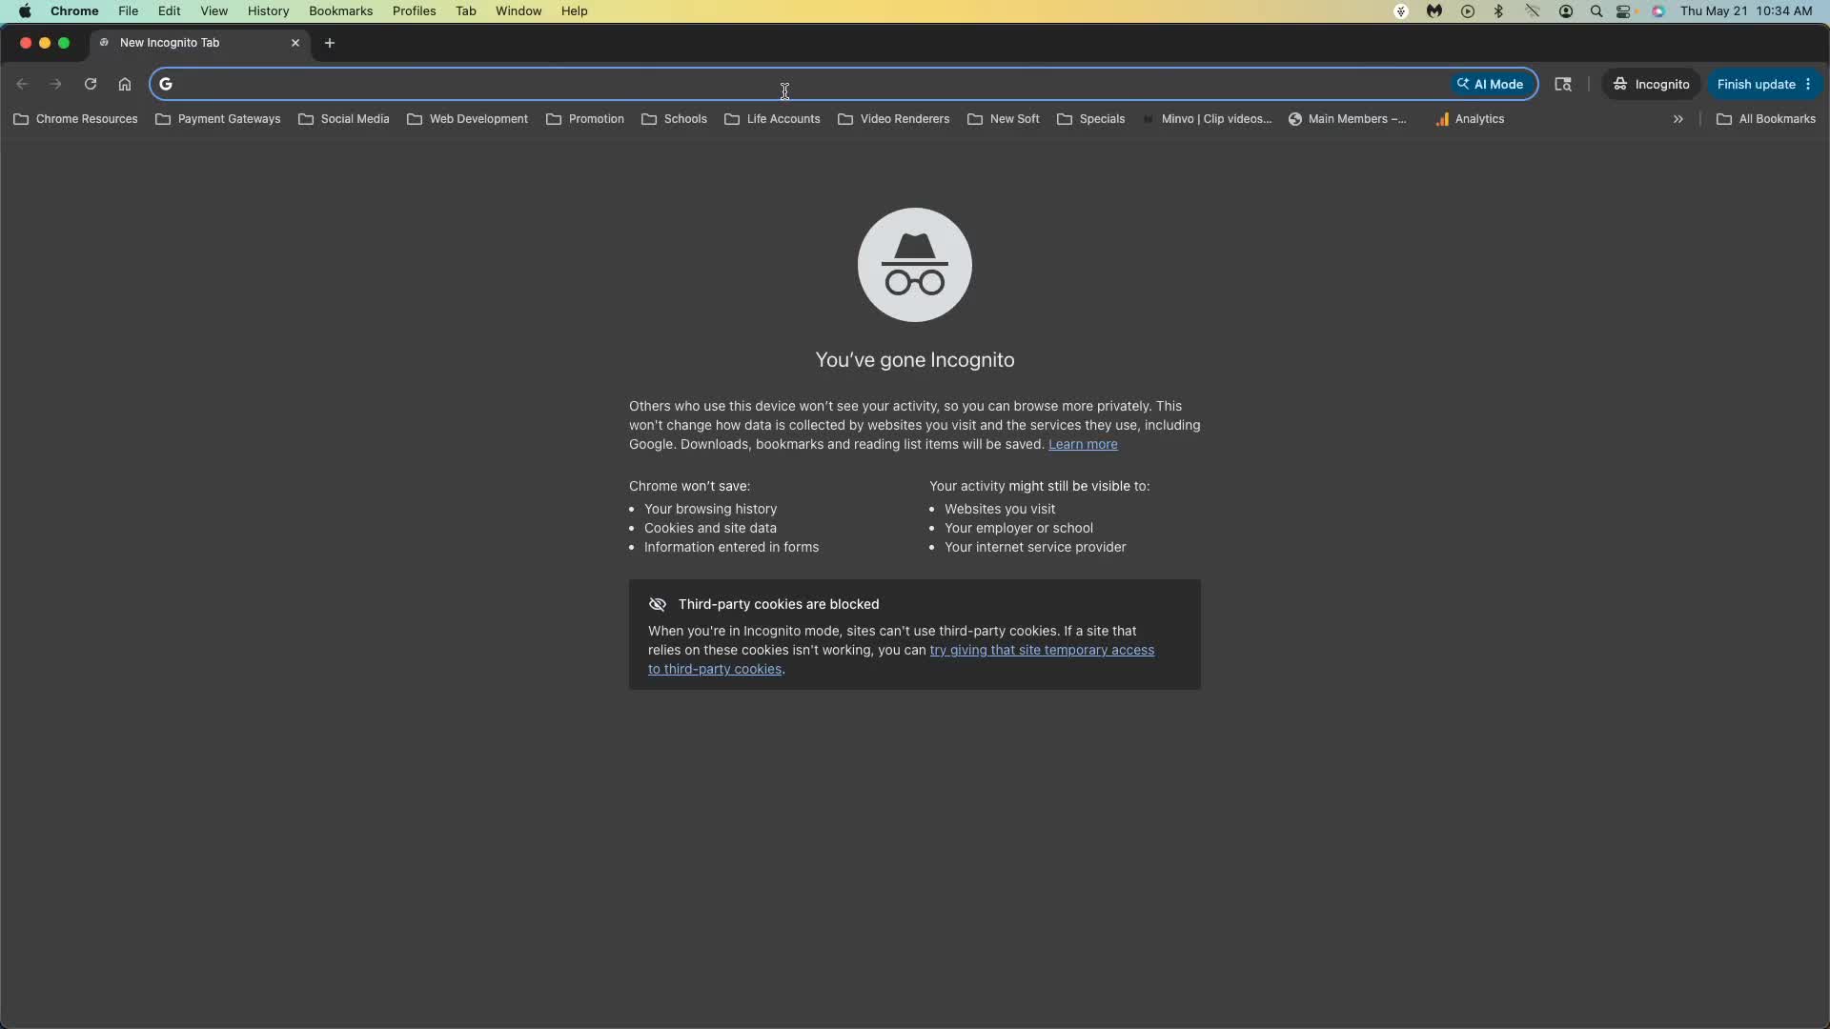Open the Bookmarks menu

[x=341, y=11]
